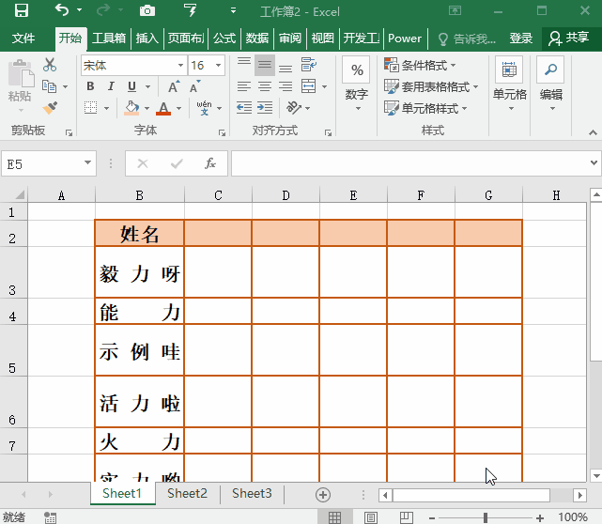Click the Share (共享) button
Viewport: 602px width, 524px height.
pos(568,38)
